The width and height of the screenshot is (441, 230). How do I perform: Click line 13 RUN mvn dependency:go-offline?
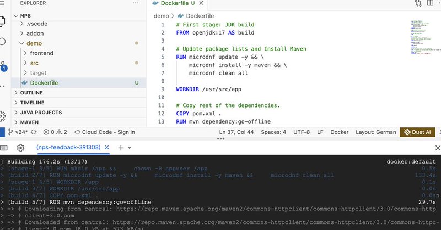(223, 121)
